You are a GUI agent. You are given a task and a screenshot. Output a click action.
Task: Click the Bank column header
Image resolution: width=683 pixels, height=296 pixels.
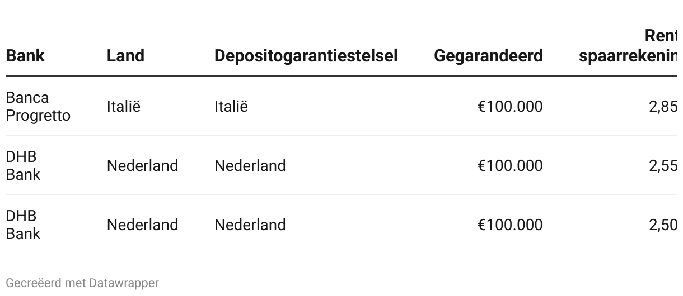click(x=25, y=56)
